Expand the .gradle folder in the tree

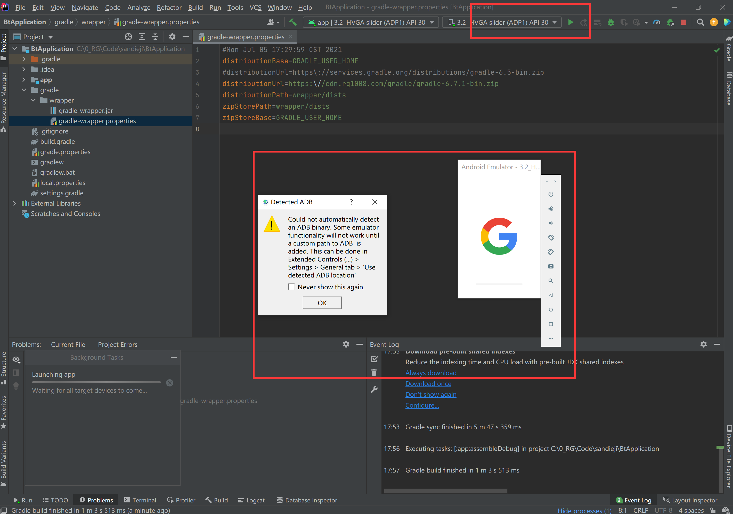24,59
